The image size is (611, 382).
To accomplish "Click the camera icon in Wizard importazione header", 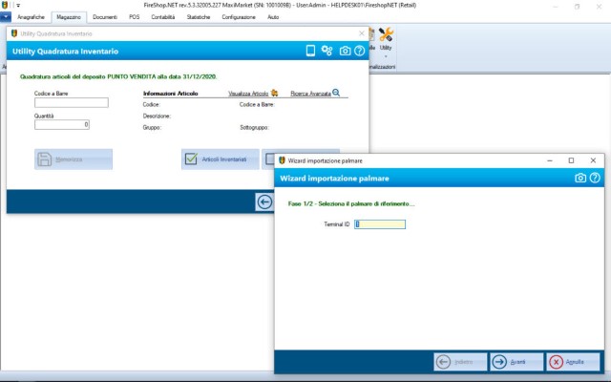I will click(580, 178).
